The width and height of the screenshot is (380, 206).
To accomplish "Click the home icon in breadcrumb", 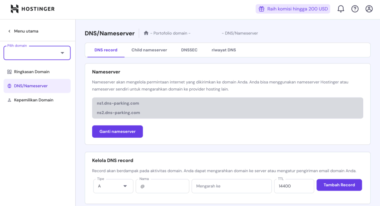I will click(146, 33).
